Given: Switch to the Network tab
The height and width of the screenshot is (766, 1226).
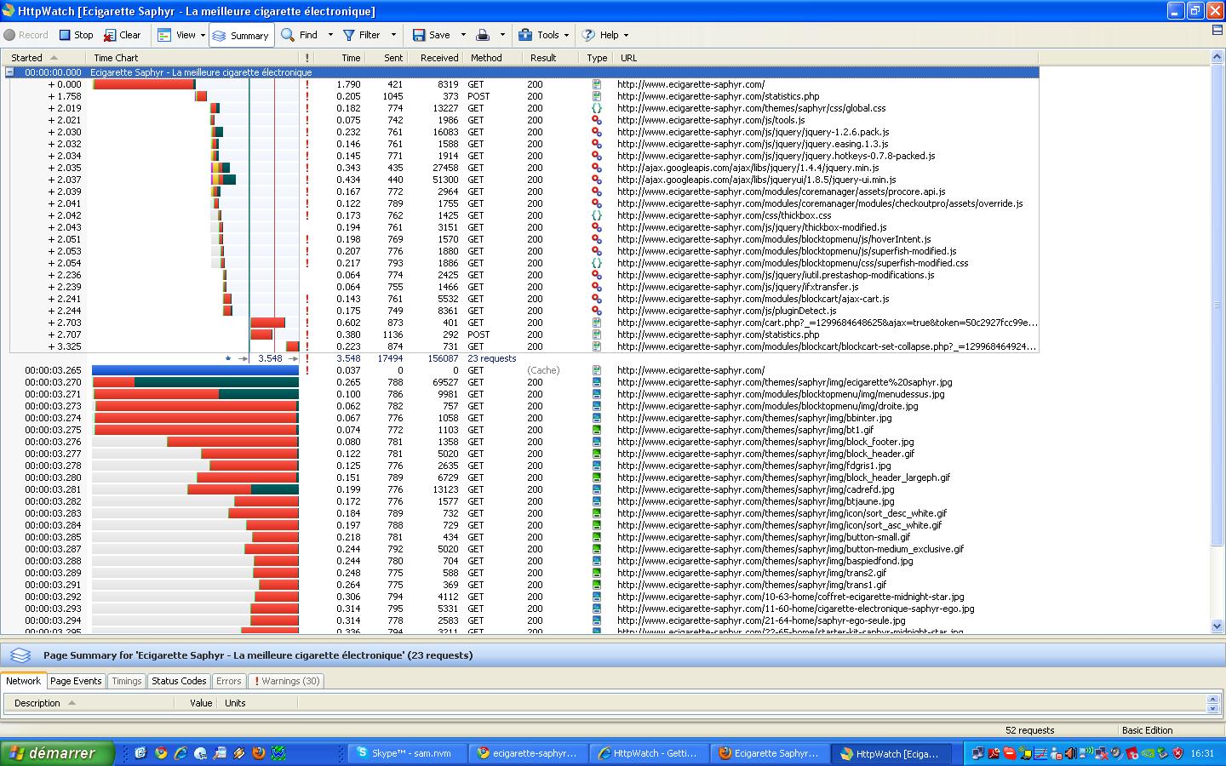Looking at the screenshot, I should 23,681.
